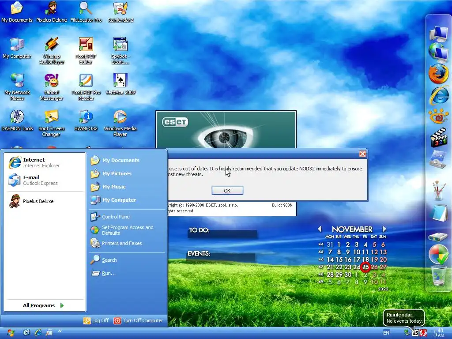Screen dimensions: 452x339
Task: Click Turn Off Computer button
Action: point(138,320)
